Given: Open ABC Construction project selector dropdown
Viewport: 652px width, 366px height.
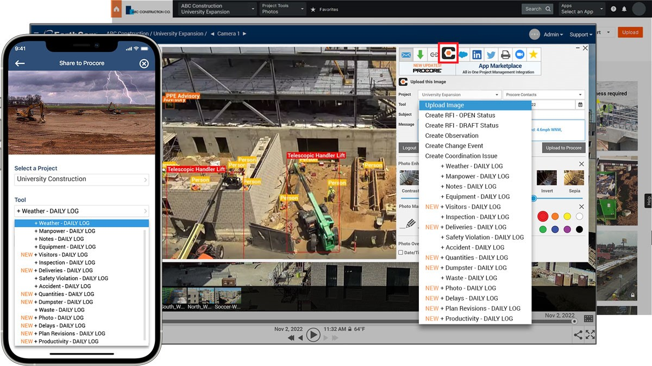Looking at the screenshot, I should (217, 9).
